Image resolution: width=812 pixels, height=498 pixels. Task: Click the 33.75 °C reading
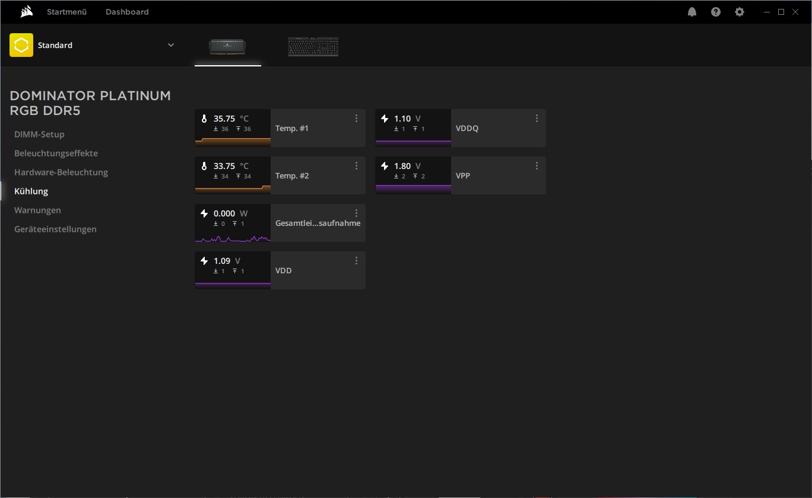[x=231, y=166]
